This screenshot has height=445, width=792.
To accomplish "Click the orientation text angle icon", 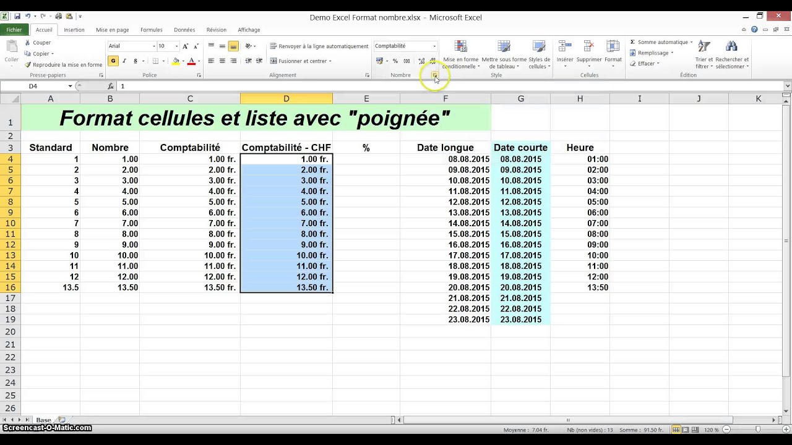I will pos(248,46).
